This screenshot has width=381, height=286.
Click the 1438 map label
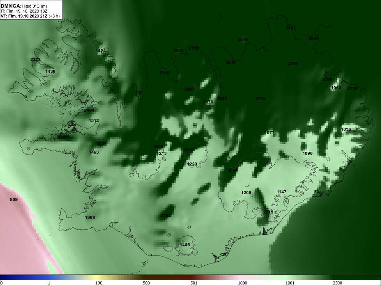[x=50, y=71]
